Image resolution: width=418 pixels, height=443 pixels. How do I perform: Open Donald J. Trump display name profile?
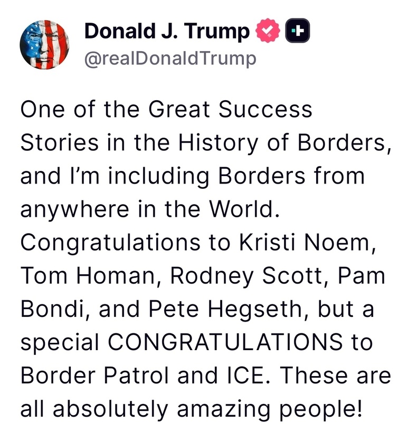pos(167,31)
